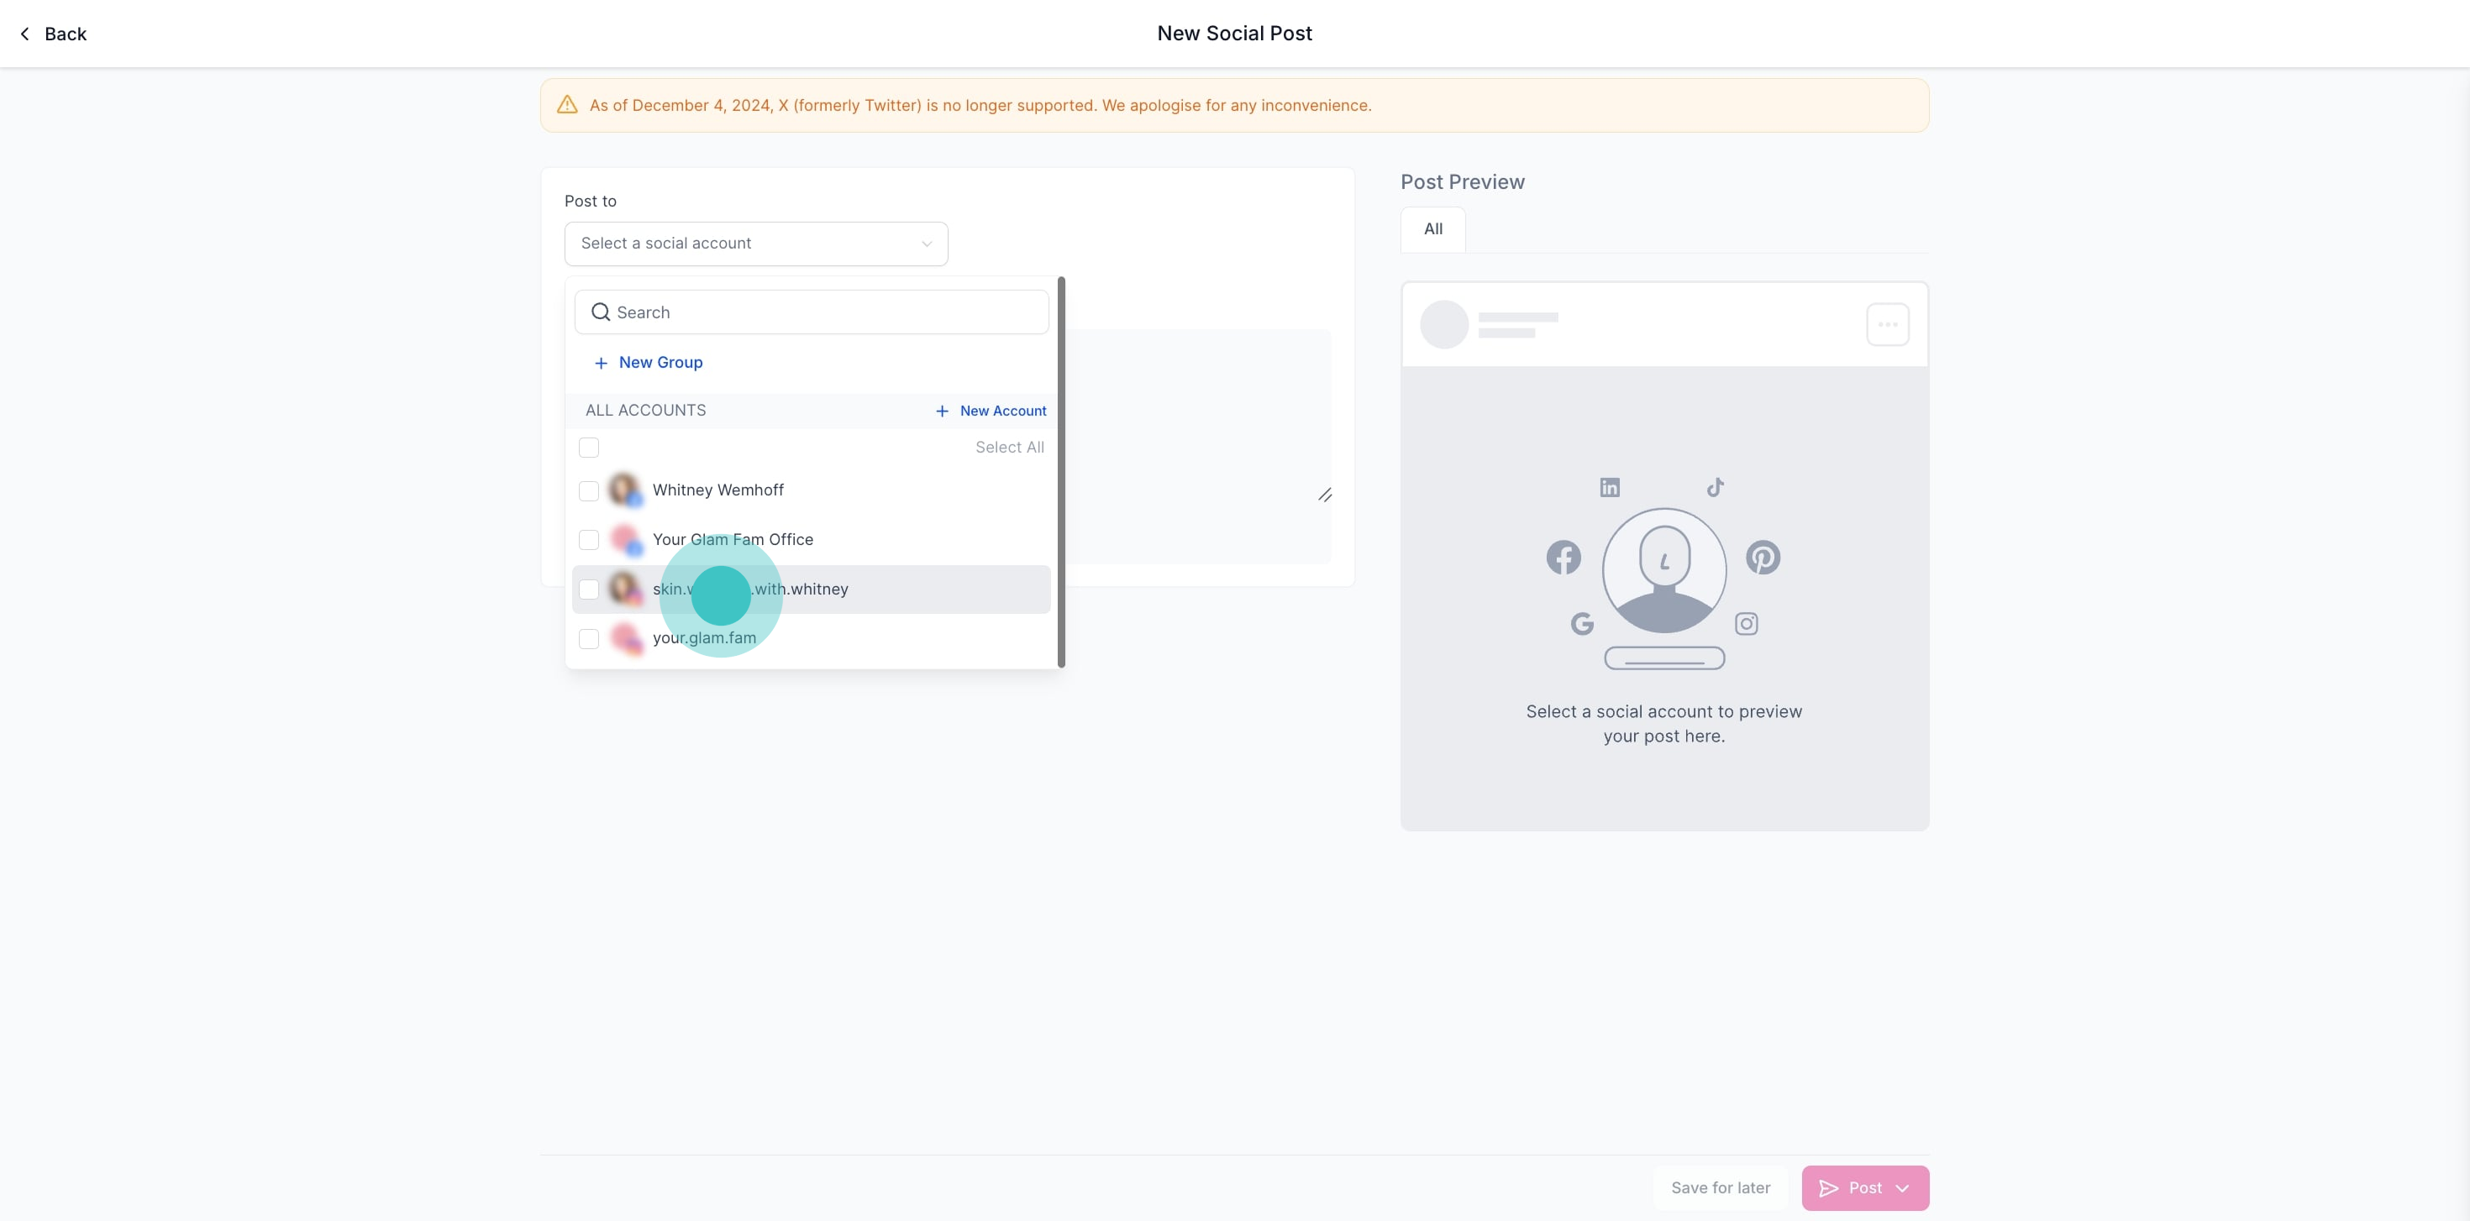Check the your.glam.fam account checkbox
The width and height of the screenshot is (2470, 1221).
coord(589,638)
